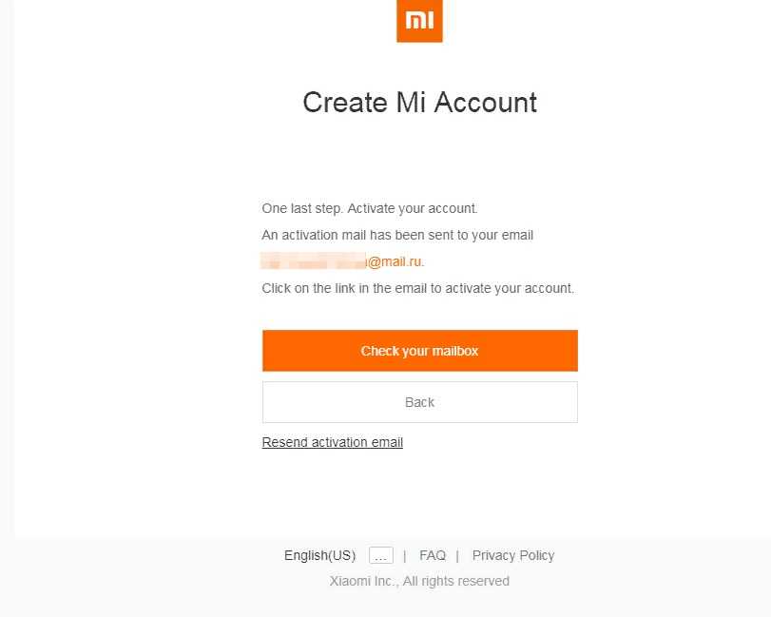Open the language selector ellipsis button
Image resolution: width=771 pixels, height=617 pixels.
click(x=380, y=555)
